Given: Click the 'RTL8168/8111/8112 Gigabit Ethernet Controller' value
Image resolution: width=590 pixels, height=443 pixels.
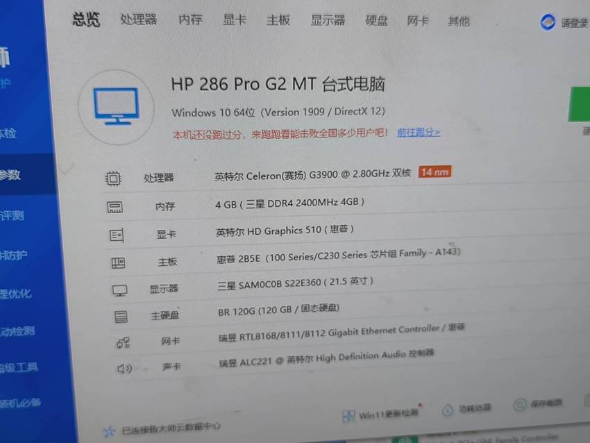Looking at the screenshot, I should [x=342, y=333].
